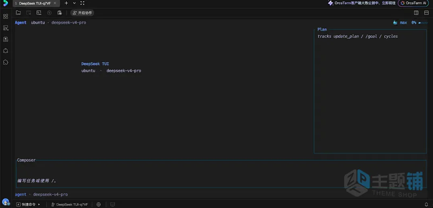Screen dimensions: 433x208
Task: Open the 快捷命令 quick commands menu
Action: (x=28, y=204)
